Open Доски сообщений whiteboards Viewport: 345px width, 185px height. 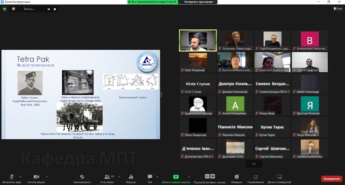coord(279,179)
